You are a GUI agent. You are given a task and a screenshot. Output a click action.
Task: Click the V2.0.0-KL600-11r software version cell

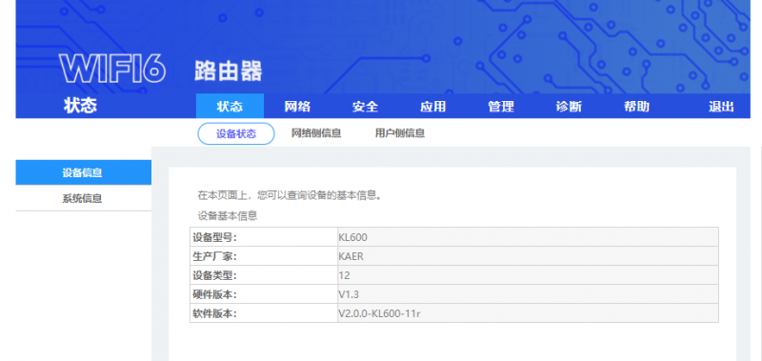point(528,313)
